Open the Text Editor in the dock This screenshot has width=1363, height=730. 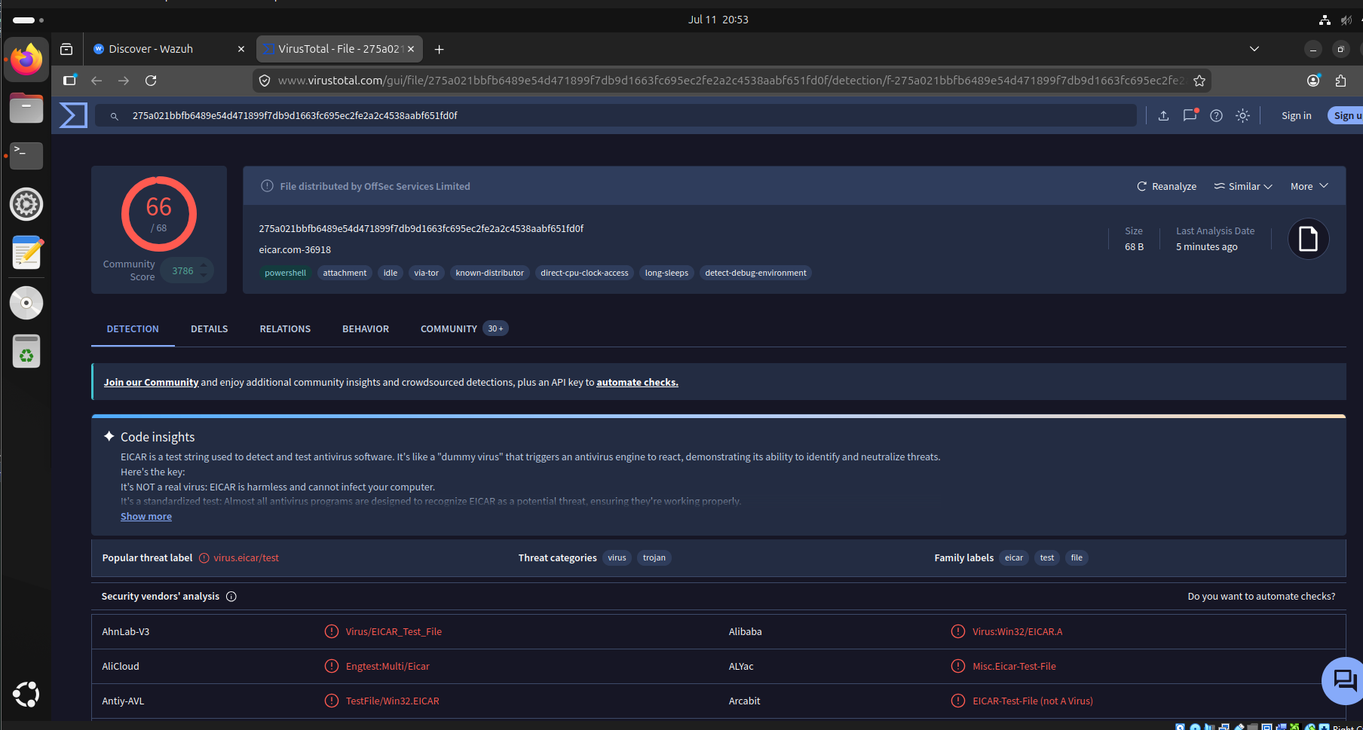coord(26,252)
